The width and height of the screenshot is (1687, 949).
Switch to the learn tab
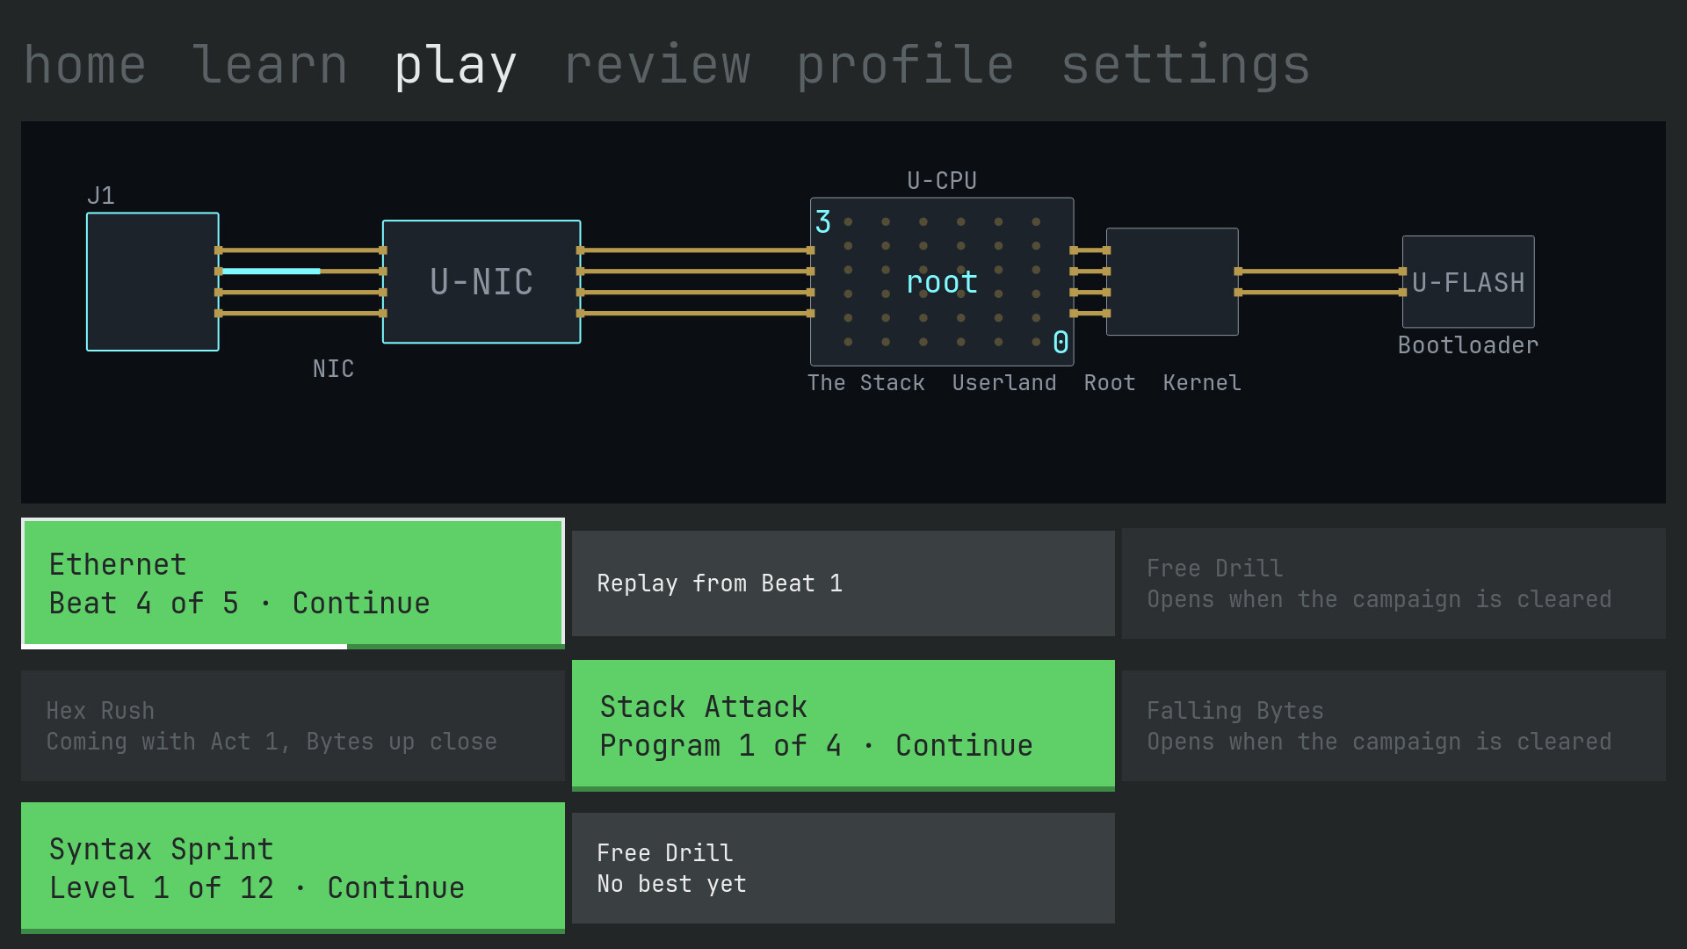(270, 66)
